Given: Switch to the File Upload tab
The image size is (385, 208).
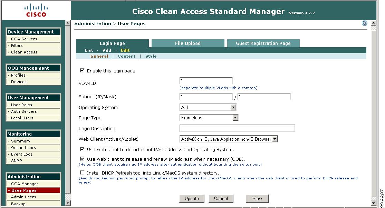Looking at the screenshot, I should (x=188, y=43).
